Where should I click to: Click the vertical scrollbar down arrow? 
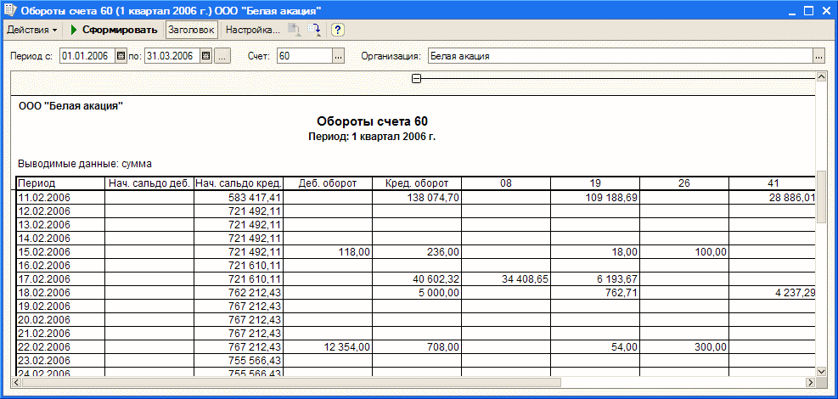tap(821, 371)
